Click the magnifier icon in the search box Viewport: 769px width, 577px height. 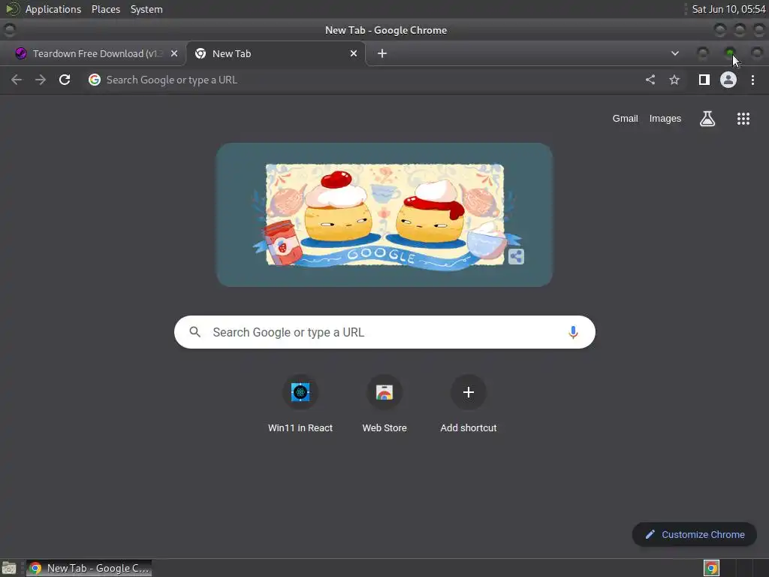pos(195,332)
